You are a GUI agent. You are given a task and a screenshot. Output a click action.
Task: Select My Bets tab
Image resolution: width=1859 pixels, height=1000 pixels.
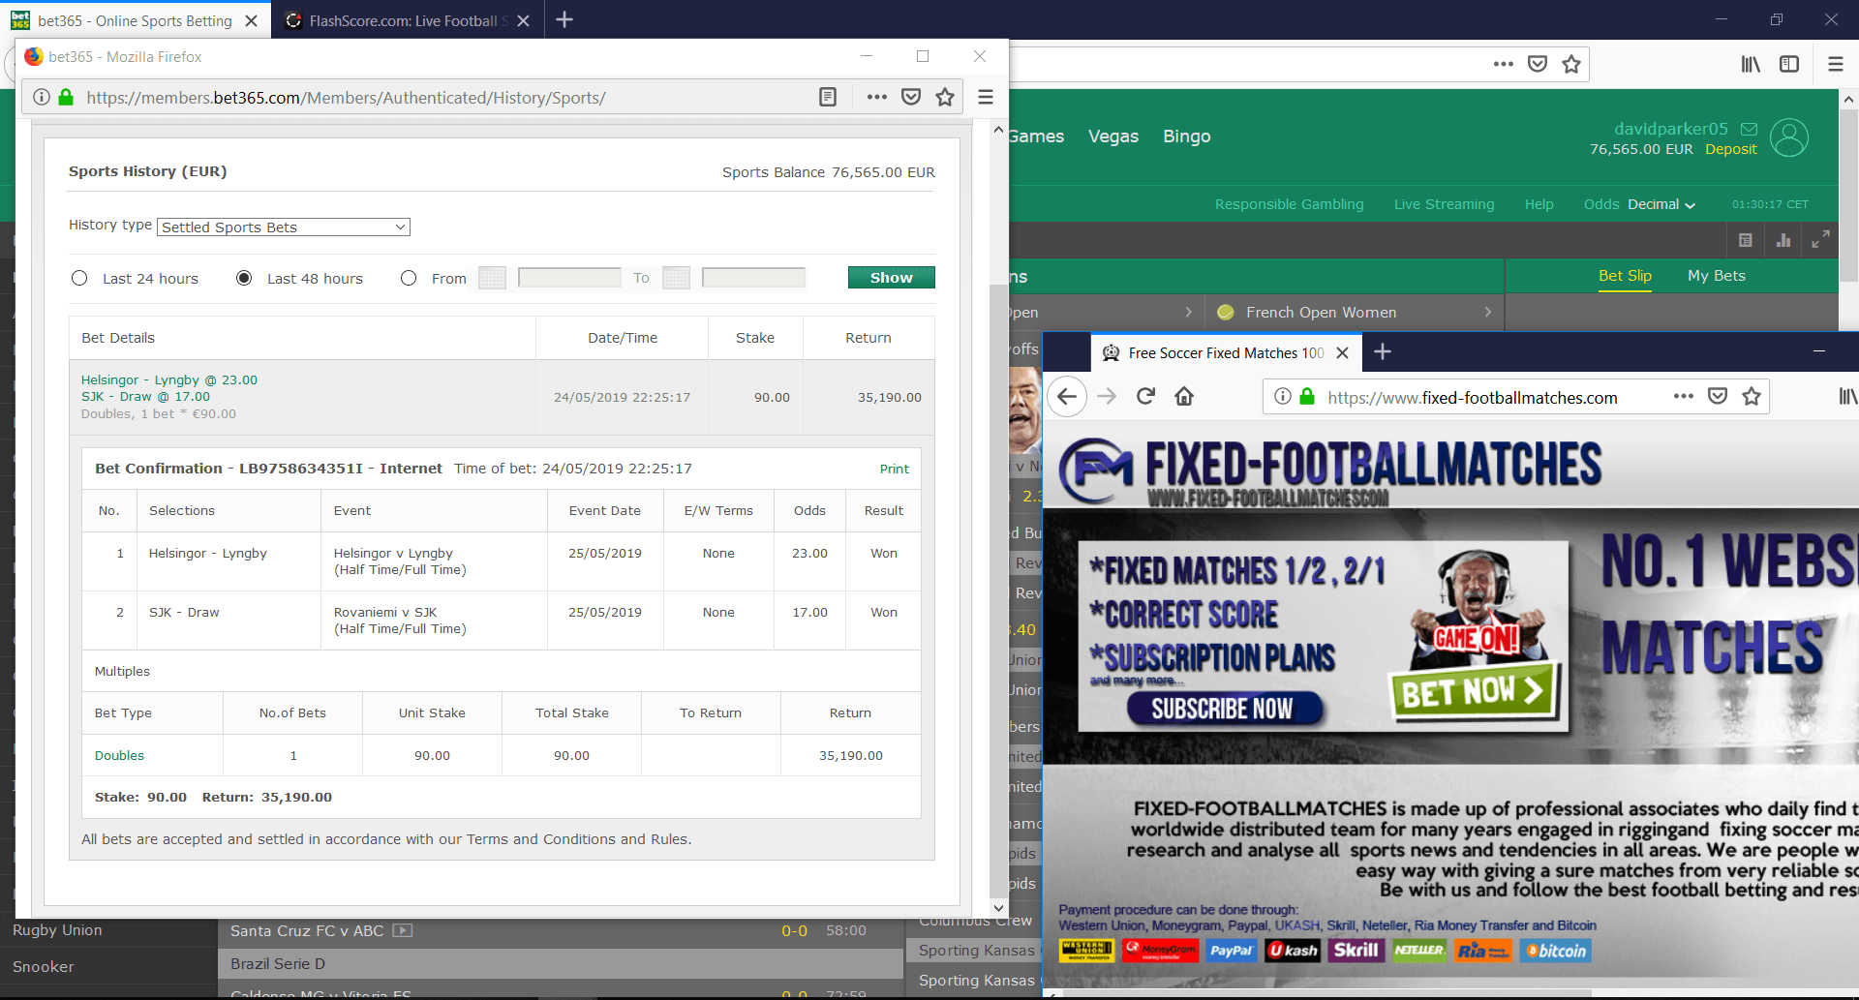click(x=1717, y=276)
